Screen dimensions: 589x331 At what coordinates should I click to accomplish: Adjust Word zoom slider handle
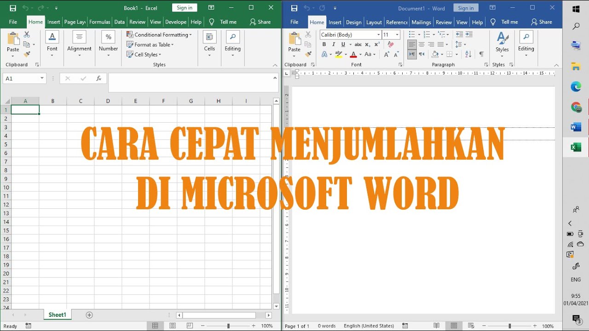(509, 326)
